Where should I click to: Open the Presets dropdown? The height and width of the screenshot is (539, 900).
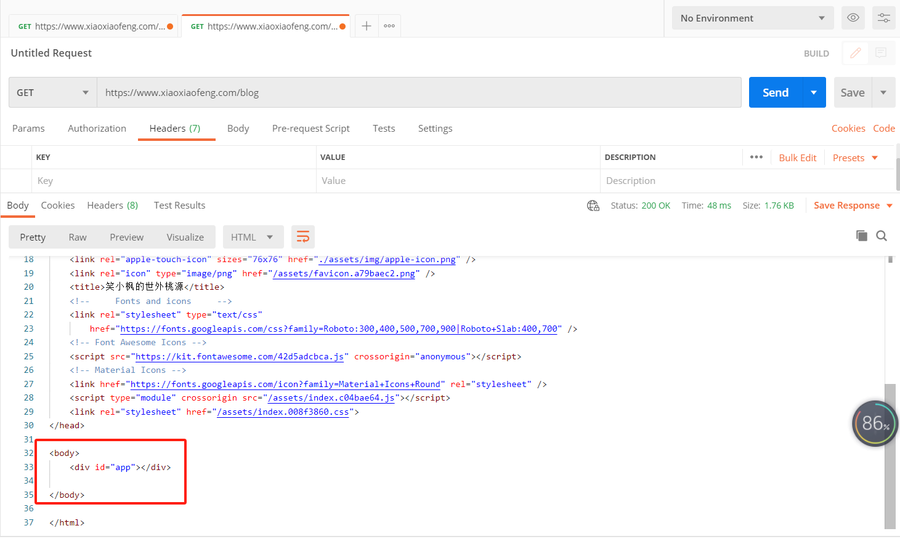pos(855,158)
